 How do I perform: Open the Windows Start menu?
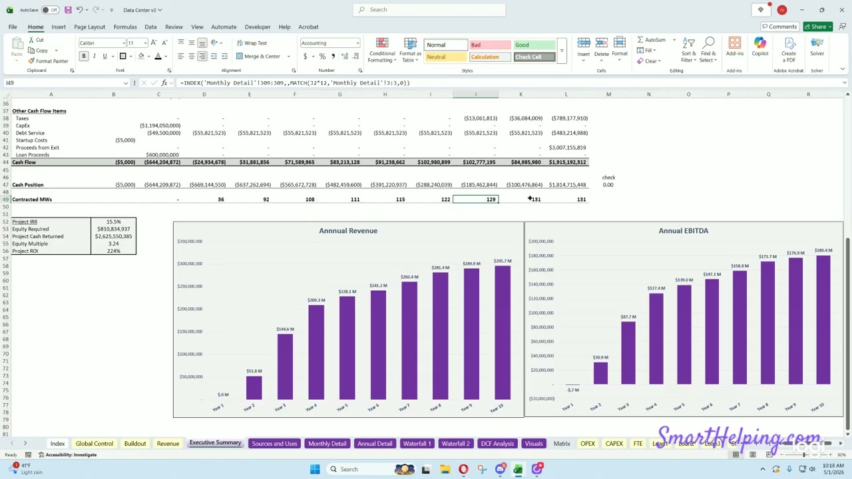point(315,469)
